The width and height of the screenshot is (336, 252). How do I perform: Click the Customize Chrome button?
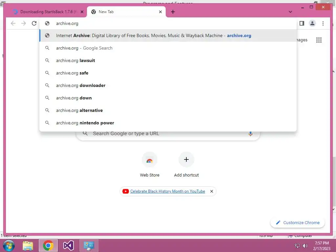tap(298, 223)
